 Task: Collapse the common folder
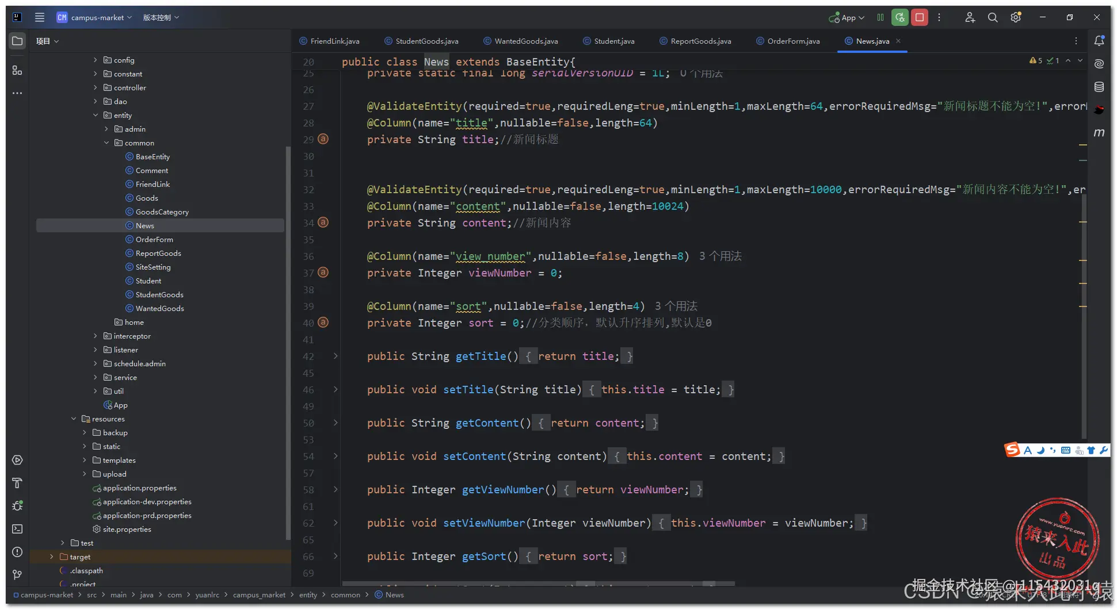[106, 143]
